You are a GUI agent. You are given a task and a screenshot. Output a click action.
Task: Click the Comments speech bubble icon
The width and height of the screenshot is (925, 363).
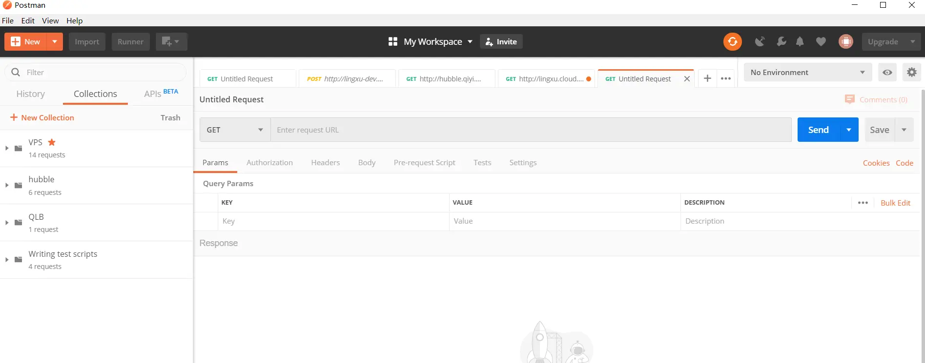pyautogui.click(x=849, y=99)
